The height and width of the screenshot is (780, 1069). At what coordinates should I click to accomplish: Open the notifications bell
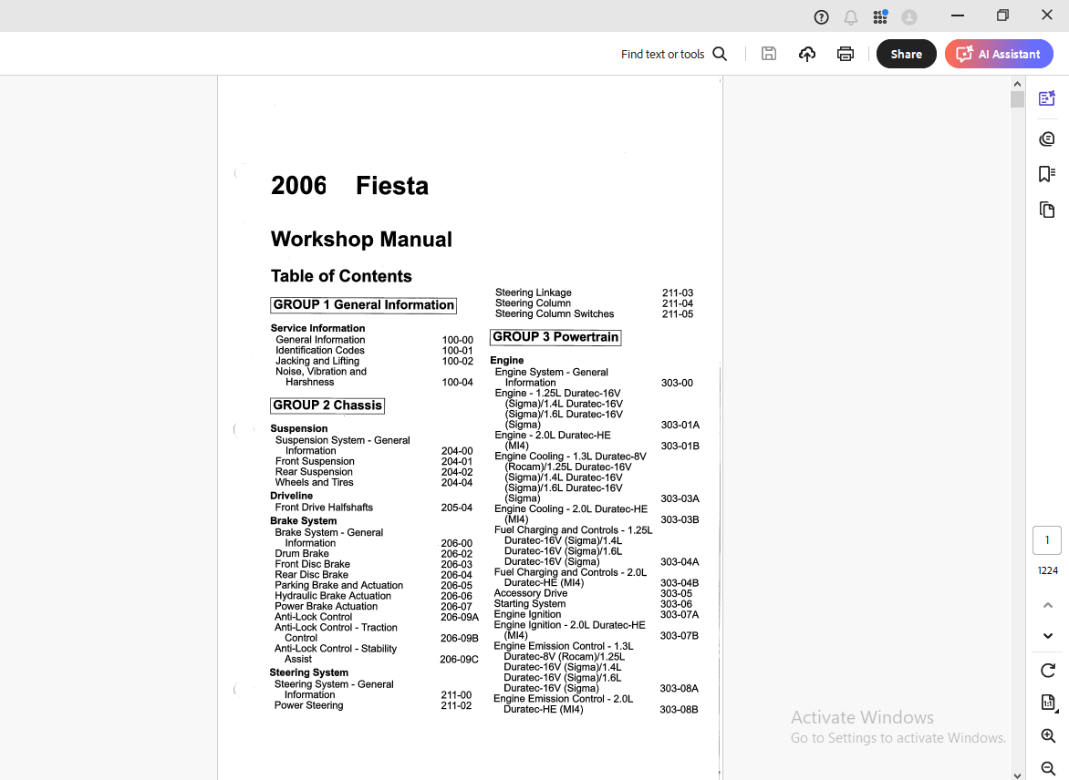[851, 17]
